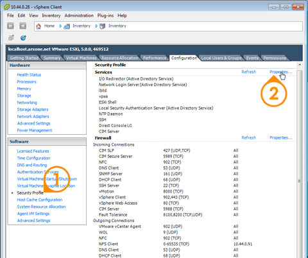Select the Configuration tab

pyautogui.click(x=184, y=58)
